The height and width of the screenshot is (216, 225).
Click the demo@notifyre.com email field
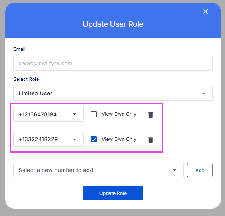tap(113, 63)
